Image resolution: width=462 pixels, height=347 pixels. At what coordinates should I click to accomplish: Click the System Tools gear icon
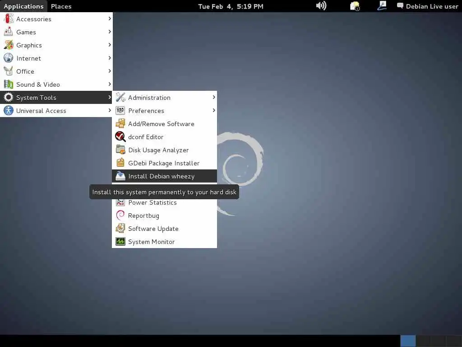click(9, 98)
